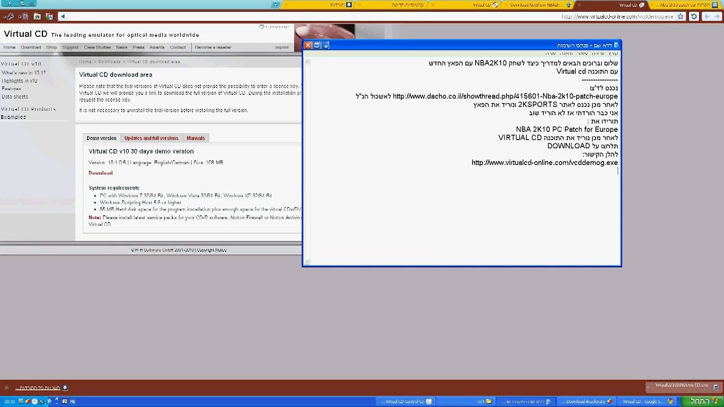
Task: Click the home icon in Chrome toolbar
Action: pos(37,16)
